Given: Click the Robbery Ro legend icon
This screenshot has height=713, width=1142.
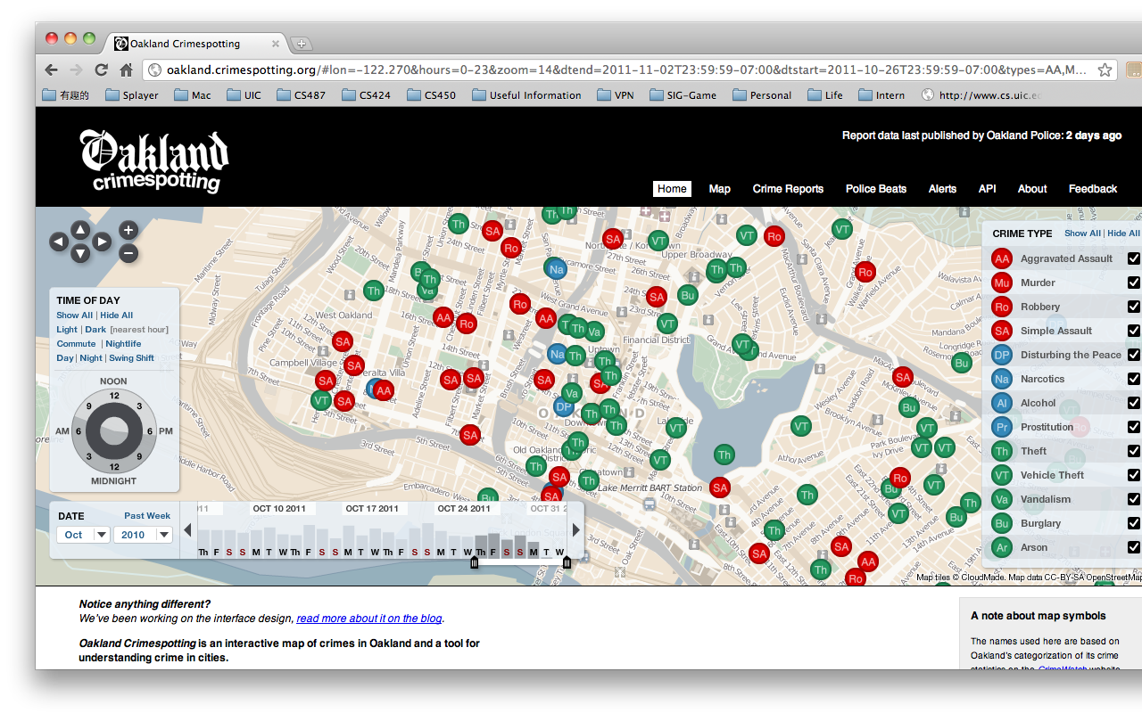Looking at the screenshot, I should (x=1002, y=307).
